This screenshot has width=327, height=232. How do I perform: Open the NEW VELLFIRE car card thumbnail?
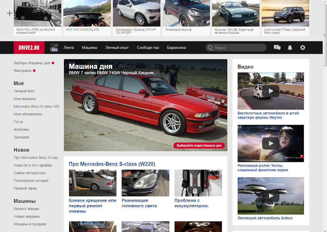(x=37, y=13)
